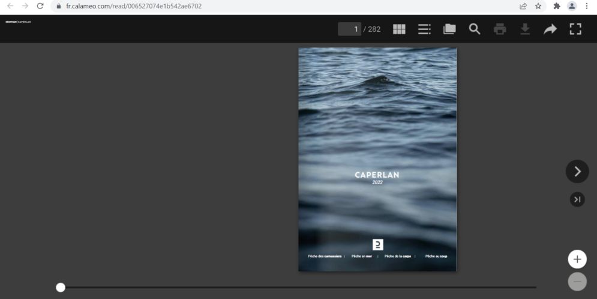597x299 pixels.
Task: Click the '/ 282' total pages text
Action: pos(372,29)
